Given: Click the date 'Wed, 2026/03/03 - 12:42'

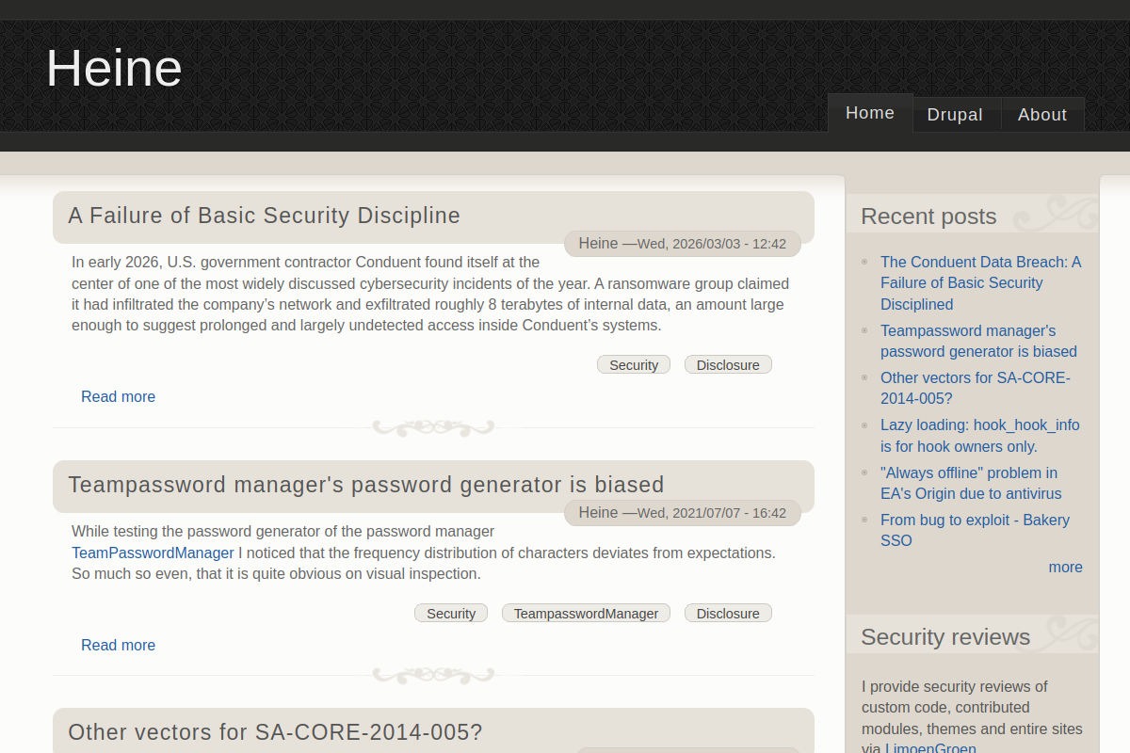Looking at the screenshot, I should pos(712,244).
